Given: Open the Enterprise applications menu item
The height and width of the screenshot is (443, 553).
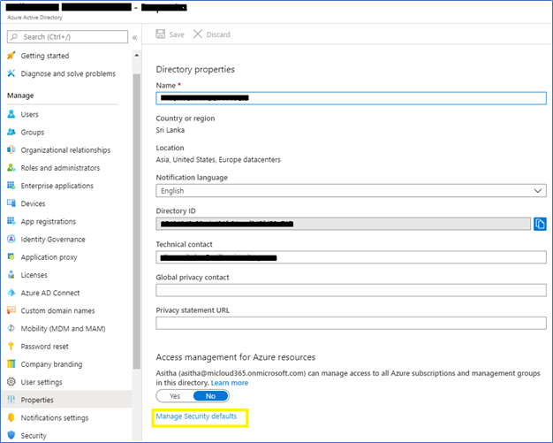Looking at the screenshot, I should (57, 186).
